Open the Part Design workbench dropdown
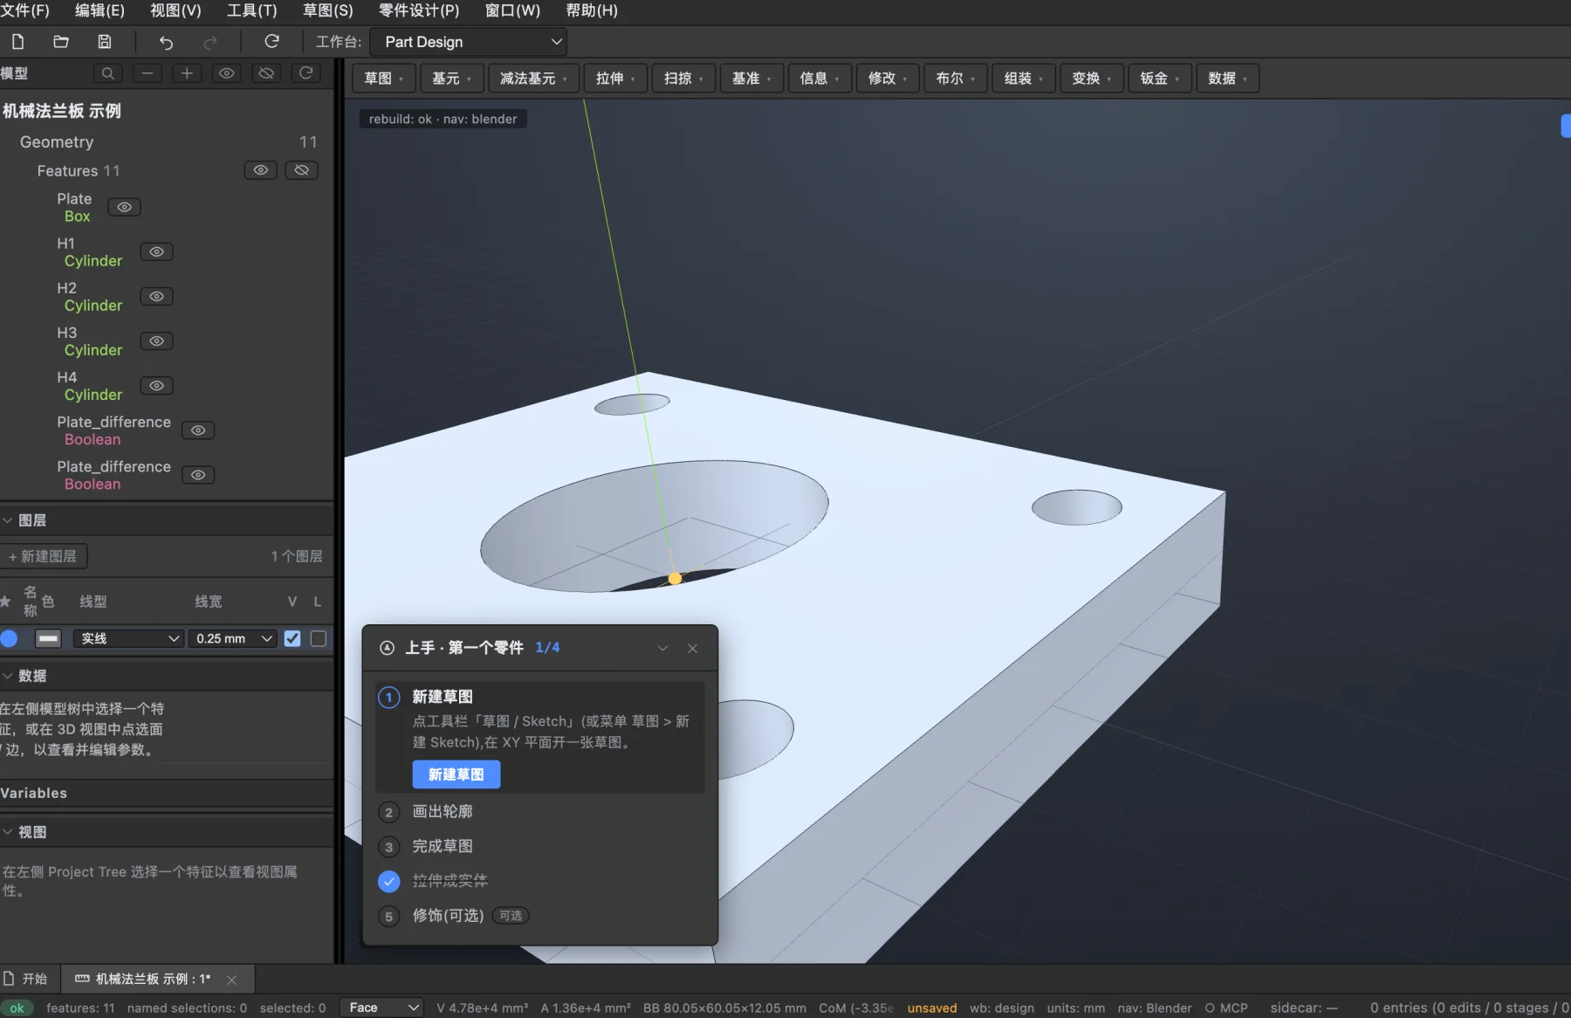This screenshot has height=1018, width=1571. pos(469,42)
